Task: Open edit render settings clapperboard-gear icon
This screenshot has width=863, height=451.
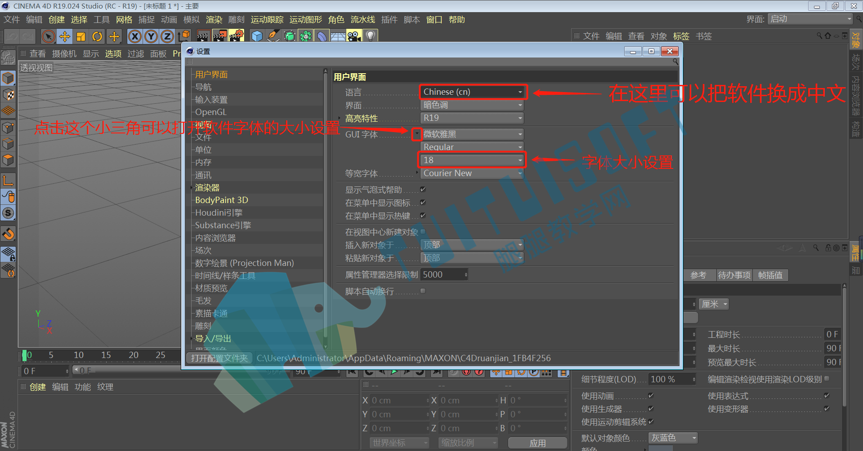Action: pos(236,36)
